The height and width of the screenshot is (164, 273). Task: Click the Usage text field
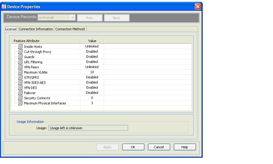pos(88,128)
